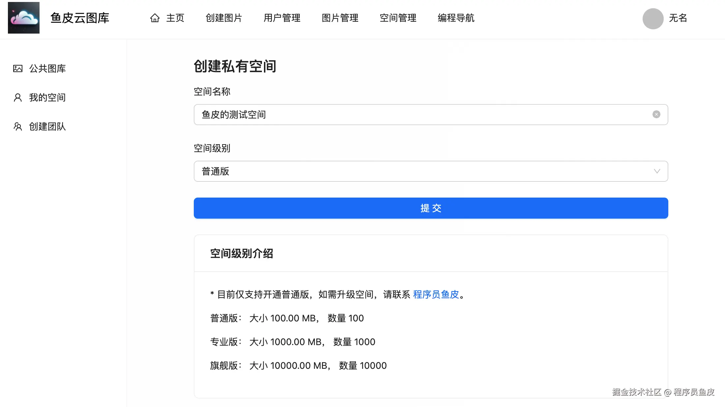Expand the 空间级别 dropdown arrow

pos(657,171)
